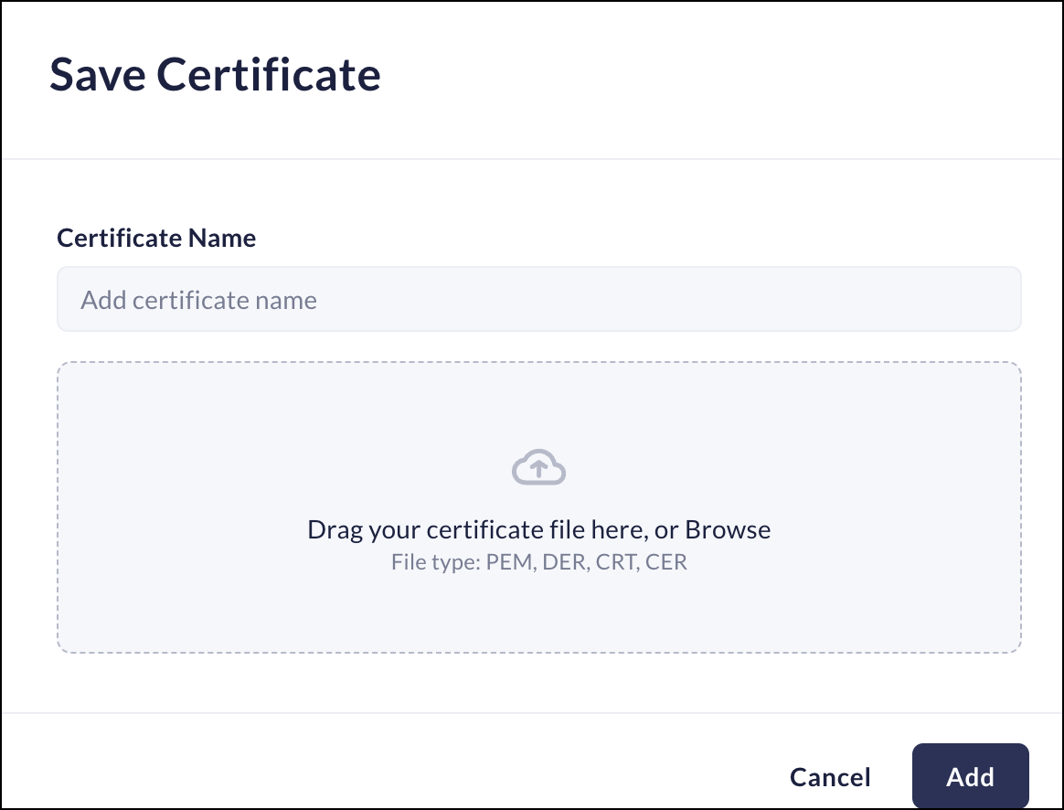Click the CRT file type text
The image size is (1064, 810).
pos(618,561)
